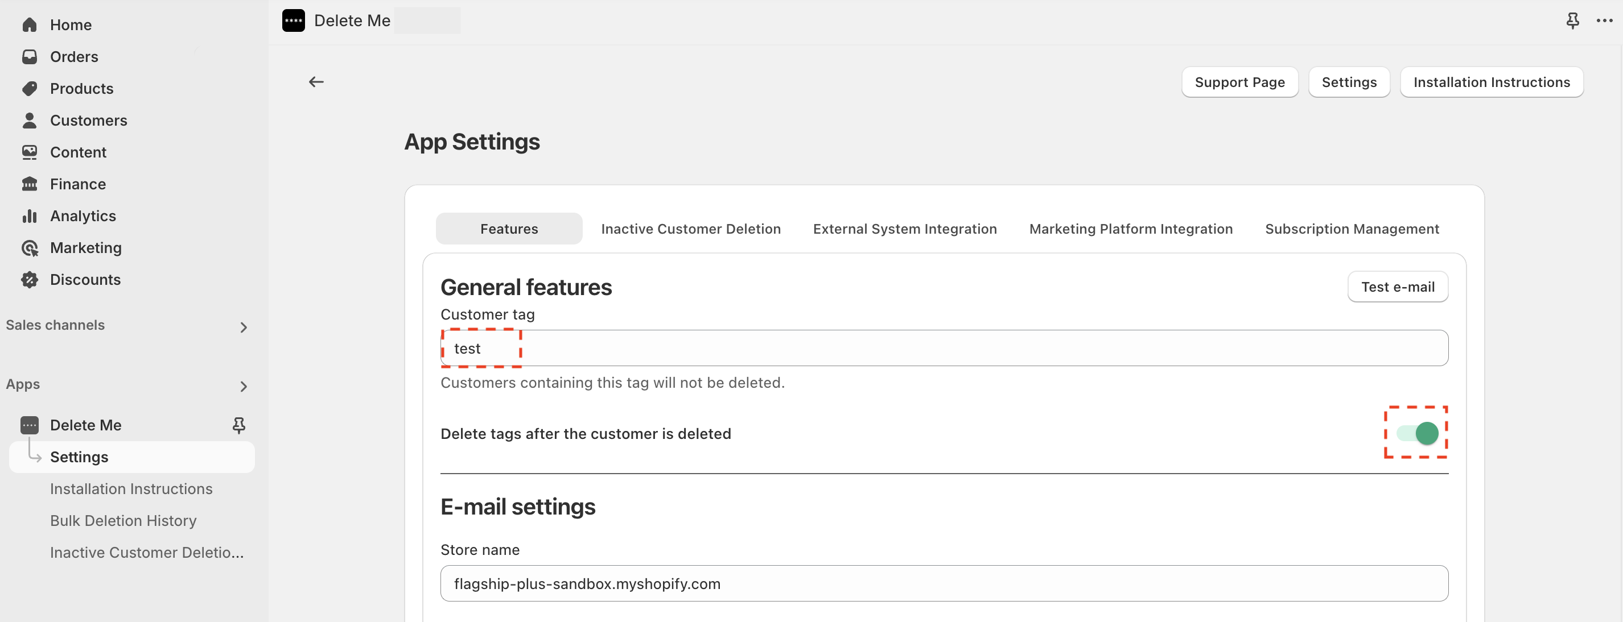
Task: Open the Support Page button
Action: (1239, 82)
